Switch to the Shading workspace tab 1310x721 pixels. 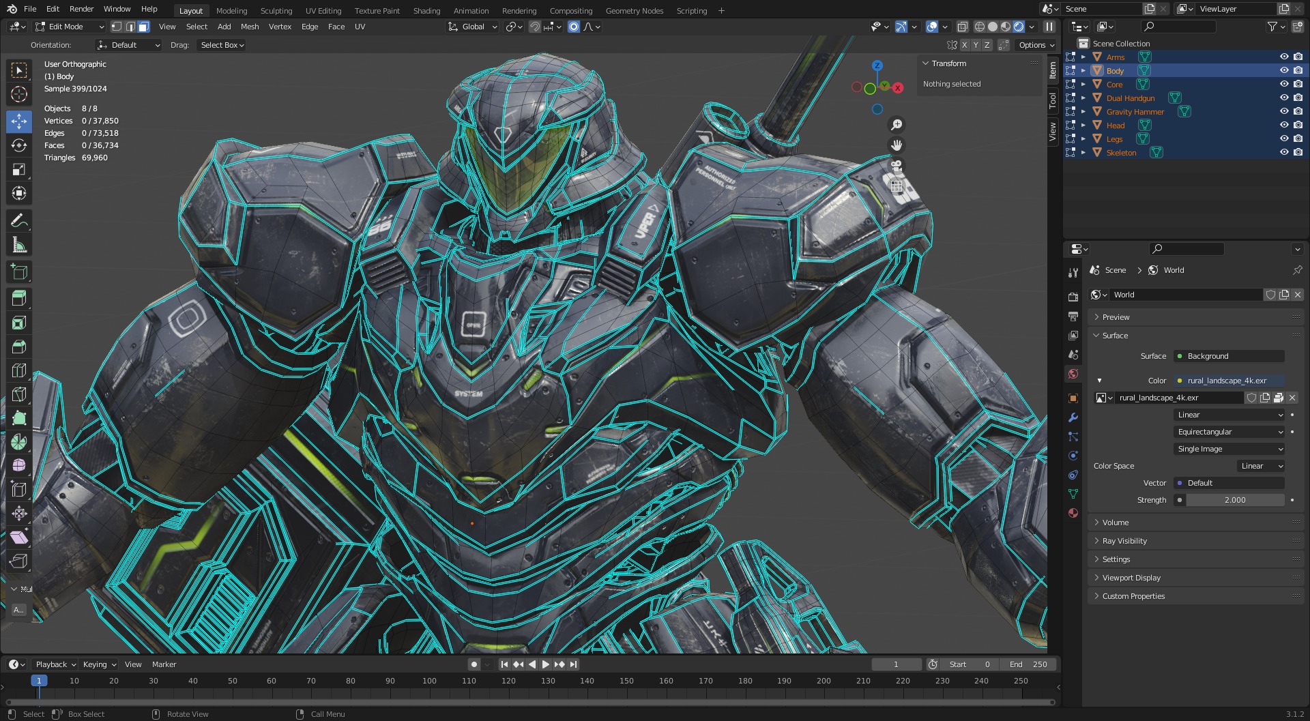tap(426, 10)
